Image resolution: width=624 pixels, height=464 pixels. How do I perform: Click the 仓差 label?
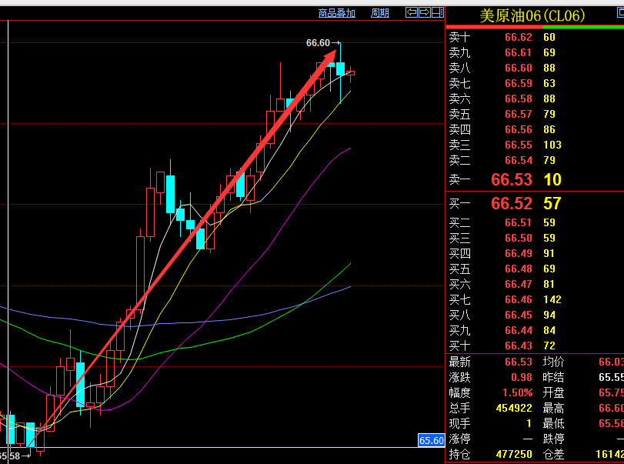(553, 455)
